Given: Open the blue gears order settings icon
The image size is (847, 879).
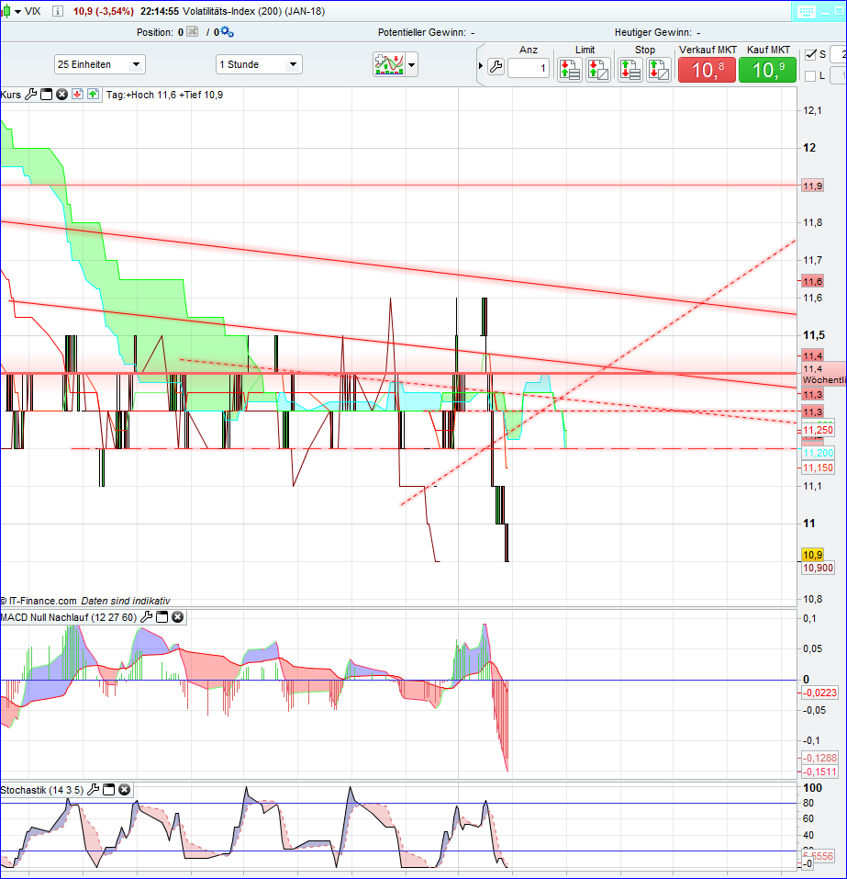Looking at the screenshot, I should click(x=227, y=32).
